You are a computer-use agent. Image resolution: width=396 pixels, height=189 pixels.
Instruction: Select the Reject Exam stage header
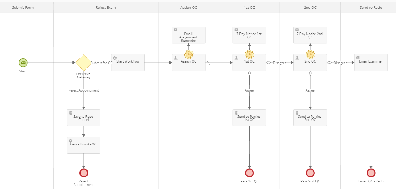pos(106,8)
